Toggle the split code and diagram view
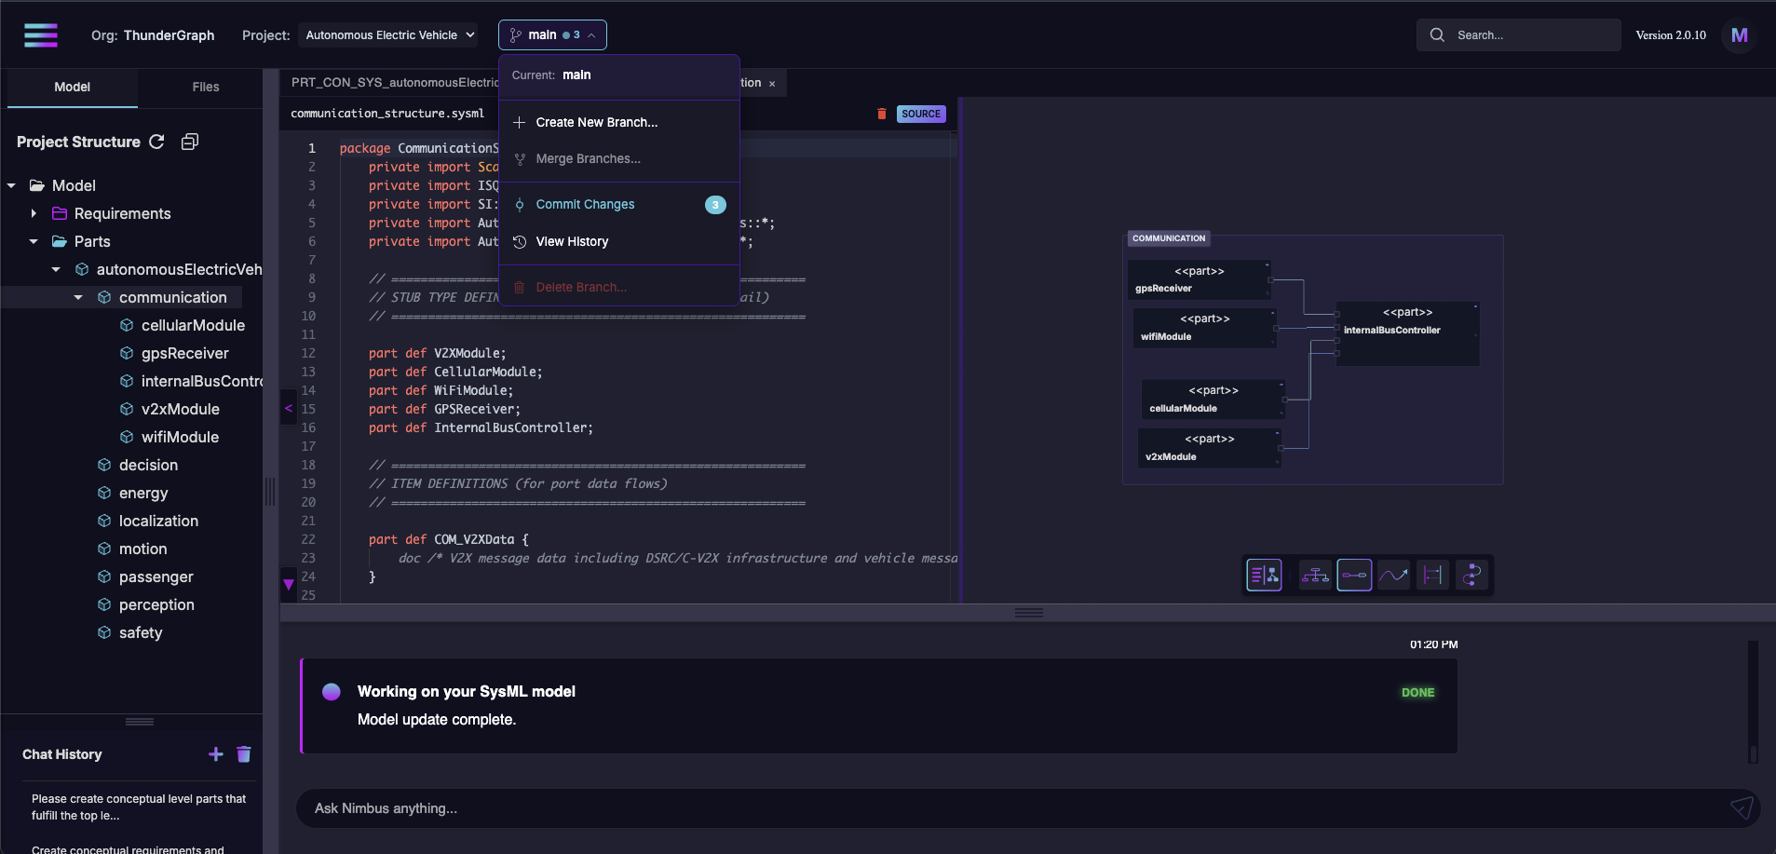This screenshot has width=1776, height=854. (x=1264, y=576)
